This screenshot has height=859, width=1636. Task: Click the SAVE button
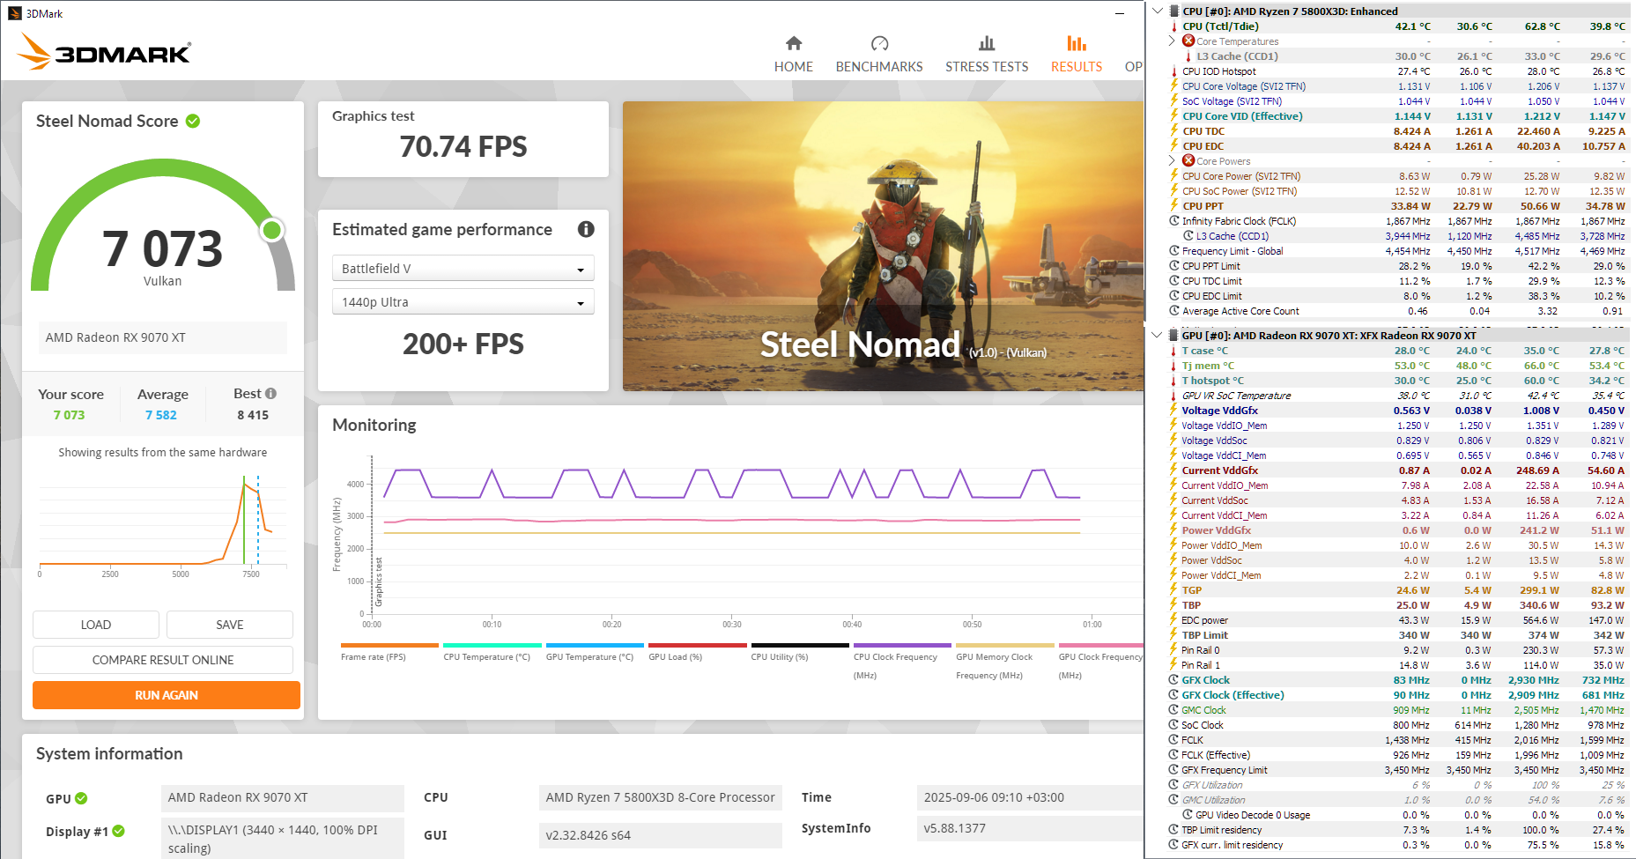230,625
